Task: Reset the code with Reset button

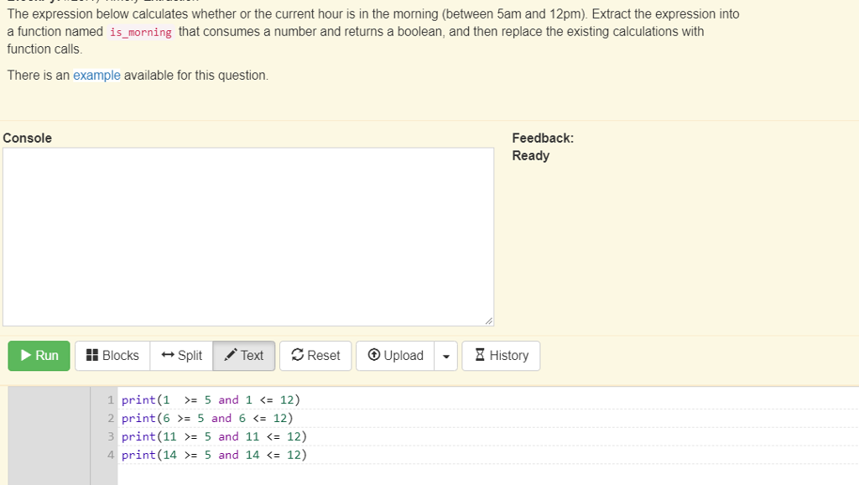Action: (x=315, y=356)
